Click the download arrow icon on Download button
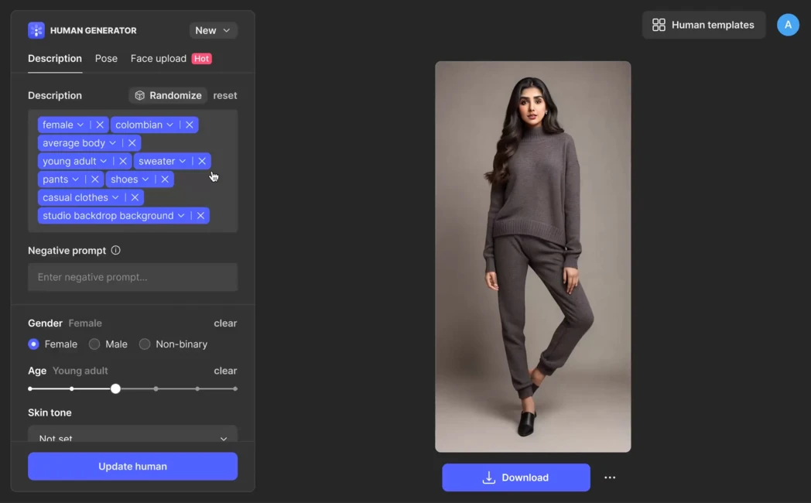 tap(488, 477)
